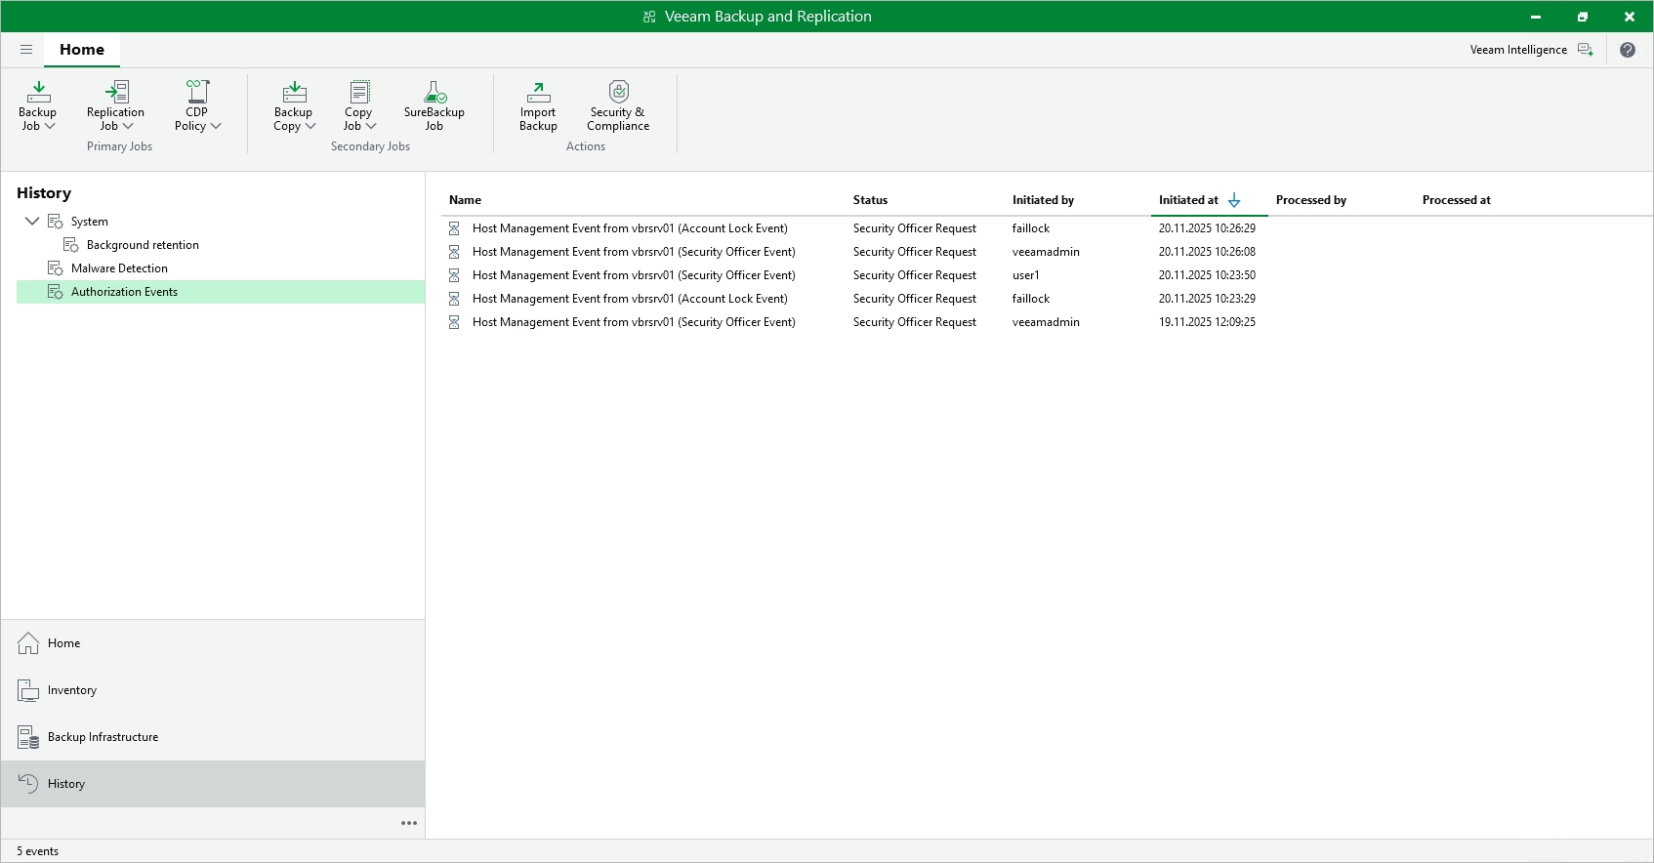The height and width of the screenshot is (863, 1654).
Task: Click the Copy Job ribbon icon
Action: pos(359,92)
